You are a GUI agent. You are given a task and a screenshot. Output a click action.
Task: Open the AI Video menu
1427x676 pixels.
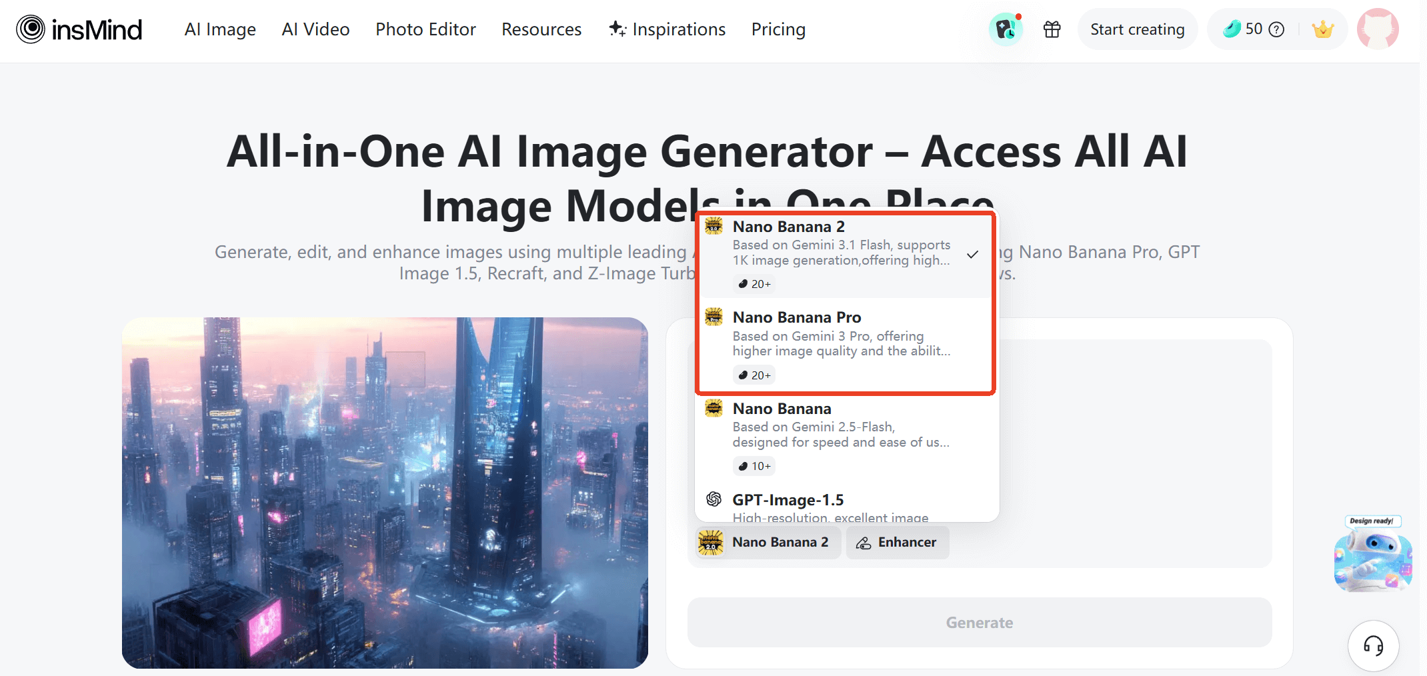click(x=315, y=29)
